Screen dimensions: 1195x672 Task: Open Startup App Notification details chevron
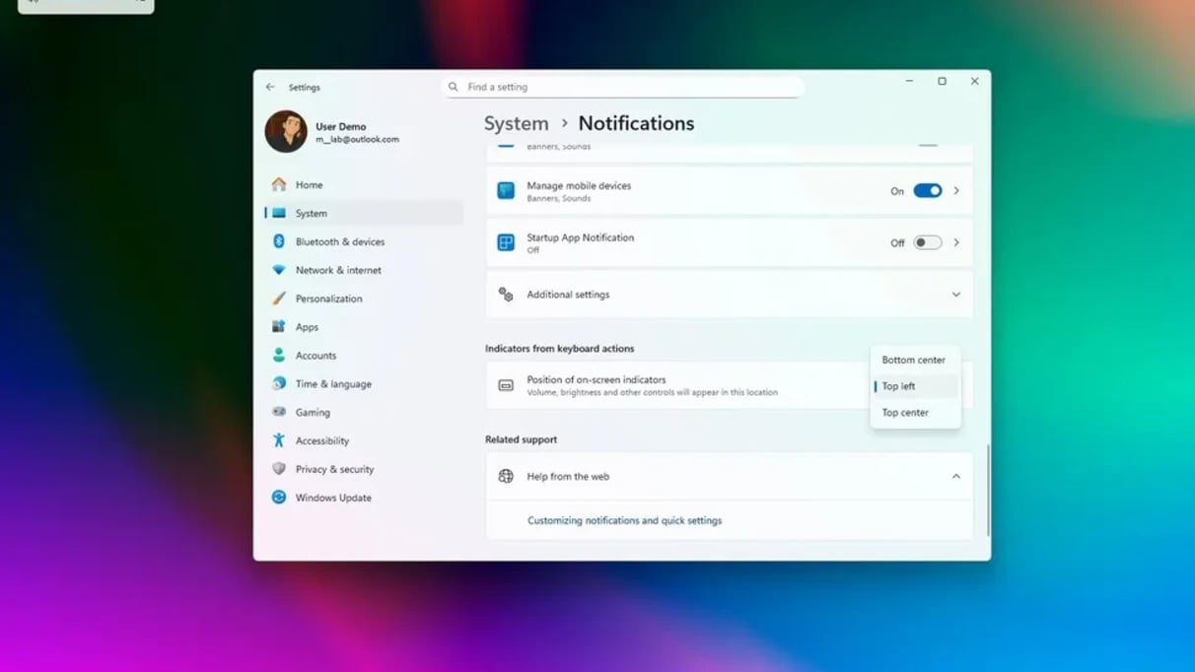(x=956, y=242)
